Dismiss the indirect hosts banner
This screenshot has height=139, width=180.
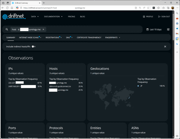pyautogui.click(x=165, y=46)
